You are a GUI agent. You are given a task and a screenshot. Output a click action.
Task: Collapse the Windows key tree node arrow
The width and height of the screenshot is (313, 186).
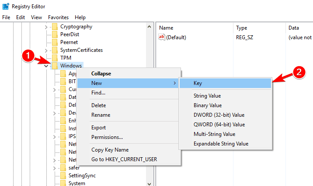click(46, 66)
